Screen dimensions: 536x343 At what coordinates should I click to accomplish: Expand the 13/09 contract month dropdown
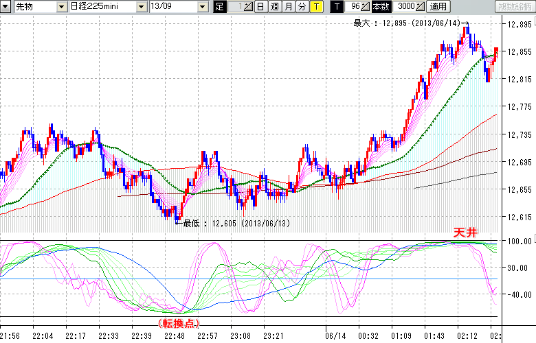[x=202, y=6]
